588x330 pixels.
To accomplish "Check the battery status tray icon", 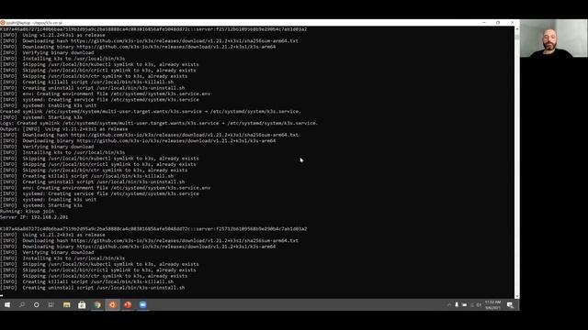I will [x=464, y=305].
